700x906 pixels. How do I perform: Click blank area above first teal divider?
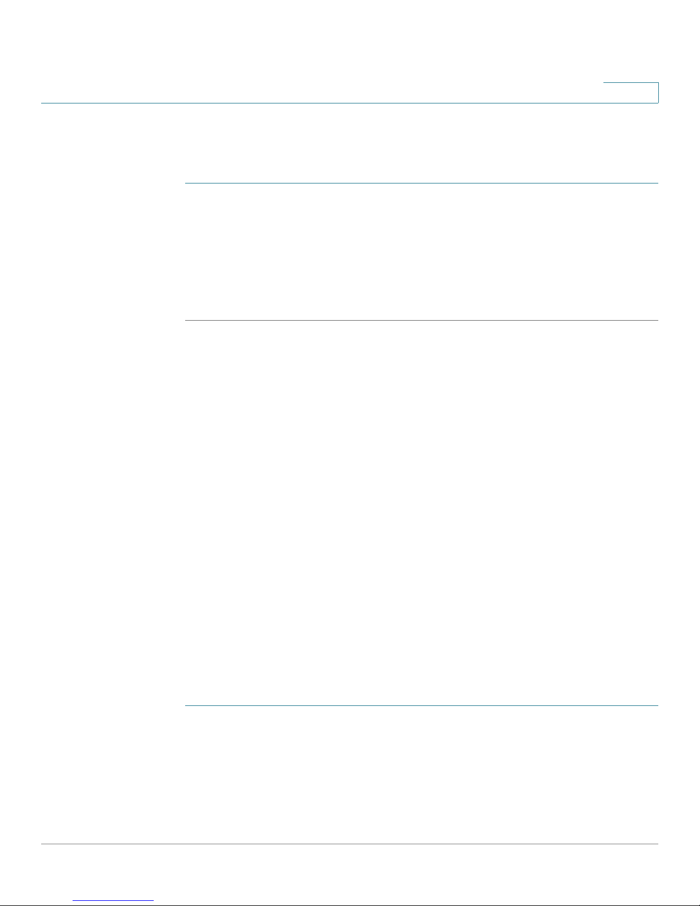pos(422,143)
